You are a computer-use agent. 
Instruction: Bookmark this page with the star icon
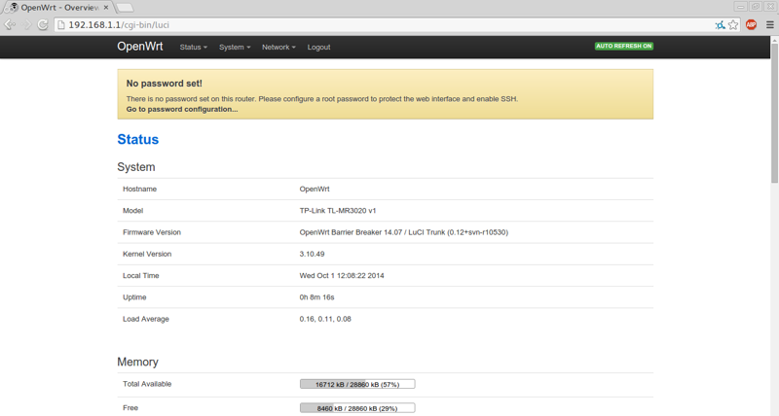point(733,25)
